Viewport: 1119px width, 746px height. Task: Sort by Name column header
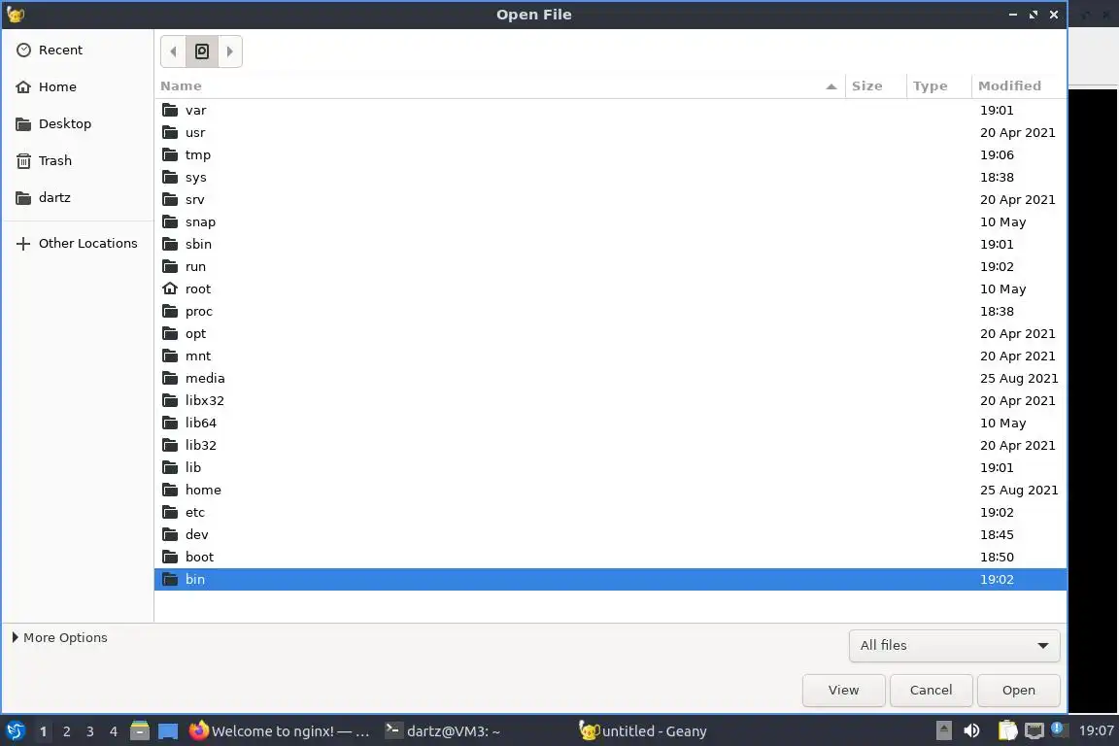coord(499,86)
